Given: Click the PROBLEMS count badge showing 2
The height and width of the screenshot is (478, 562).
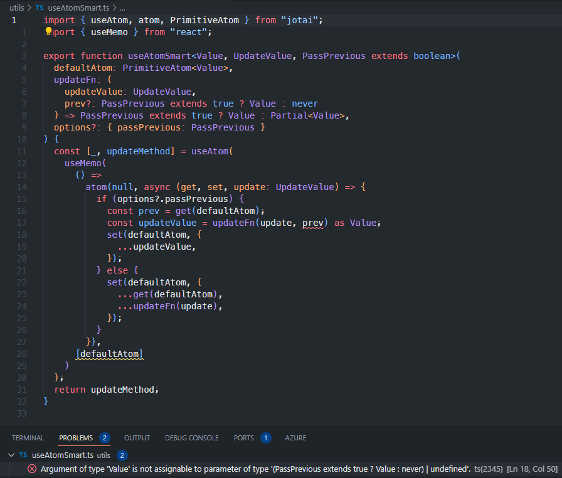Looking at the screenshot, I should (x=105, y=438).
